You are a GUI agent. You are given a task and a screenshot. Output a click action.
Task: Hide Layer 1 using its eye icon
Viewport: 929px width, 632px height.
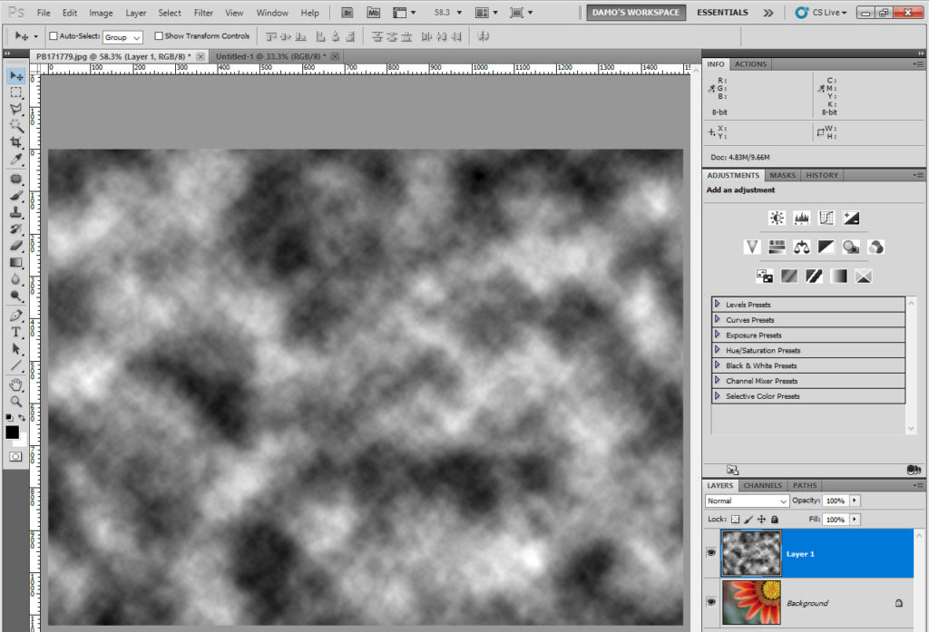pos(711,552)
